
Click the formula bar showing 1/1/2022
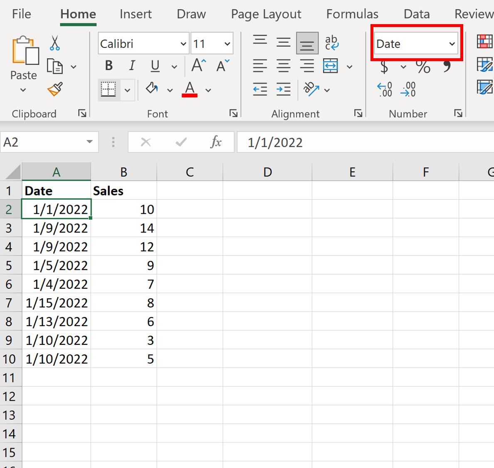click(x=366, y=142)
